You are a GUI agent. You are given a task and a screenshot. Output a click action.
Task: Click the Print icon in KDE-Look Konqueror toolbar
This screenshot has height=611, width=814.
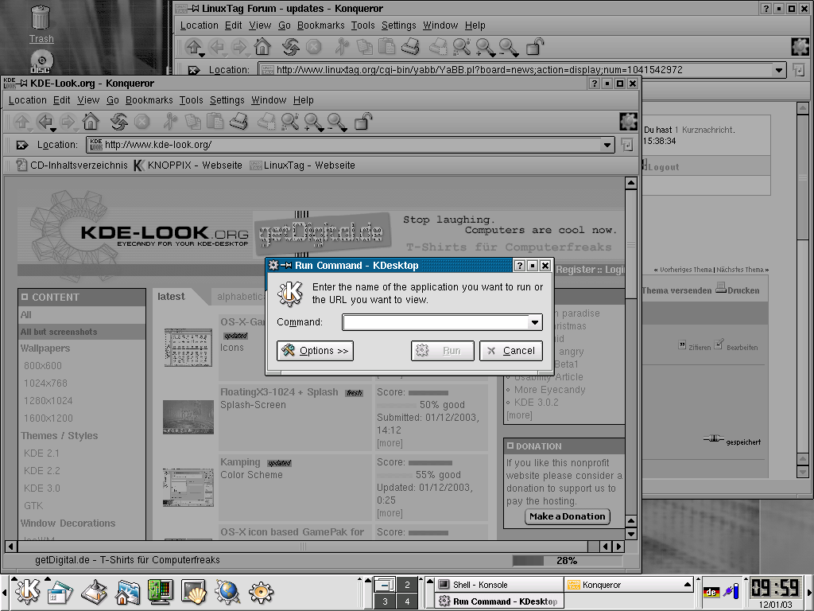tap(238, 122)
